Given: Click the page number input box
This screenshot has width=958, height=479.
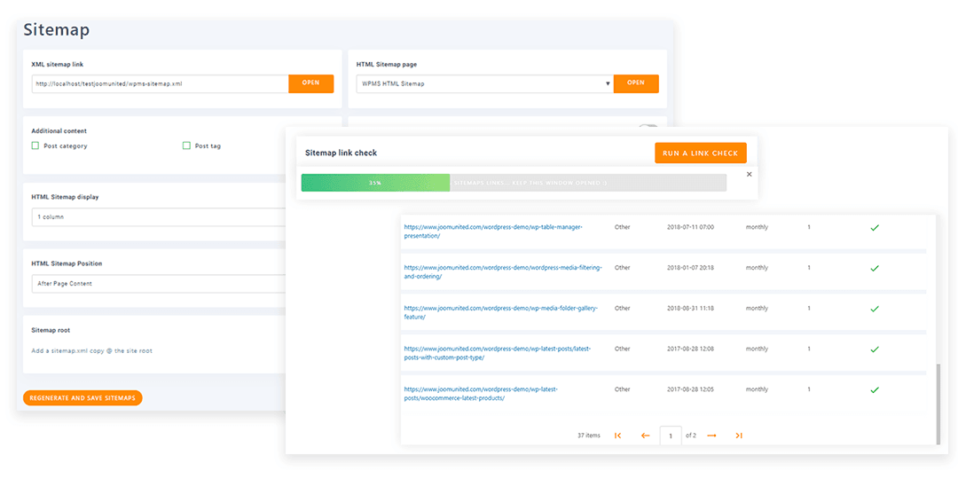Looking at the screenshot, I should click(x=671, y=436).
